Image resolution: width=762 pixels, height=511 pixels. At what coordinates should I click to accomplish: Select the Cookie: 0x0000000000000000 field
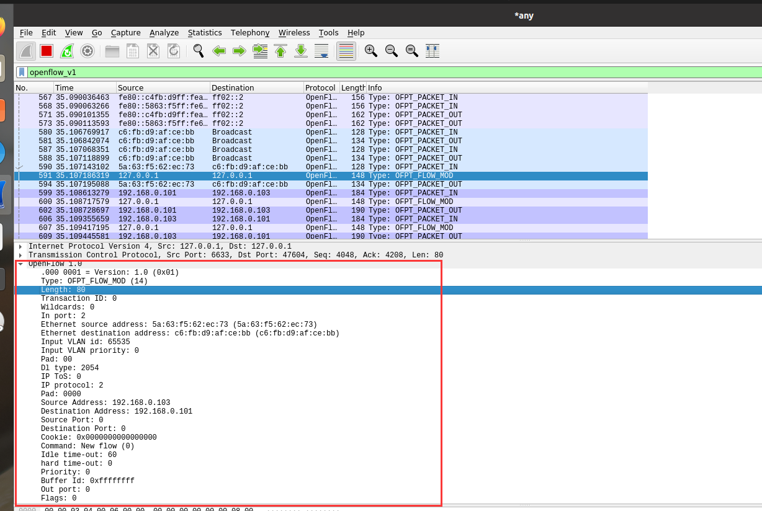(99, 437)
